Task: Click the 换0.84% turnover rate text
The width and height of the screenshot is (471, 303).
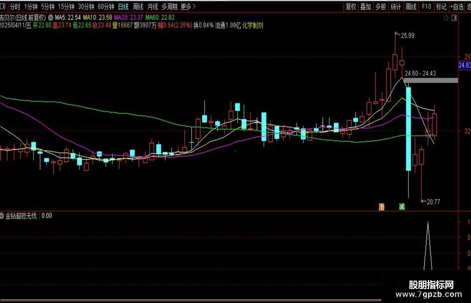Action: pos(203,25)
